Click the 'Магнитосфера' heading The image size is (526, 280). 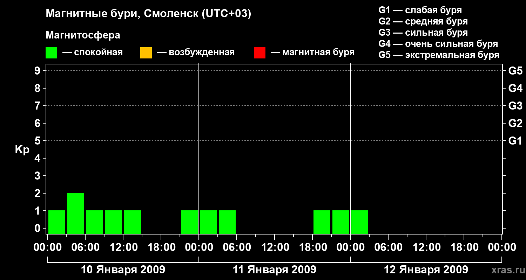83,35
